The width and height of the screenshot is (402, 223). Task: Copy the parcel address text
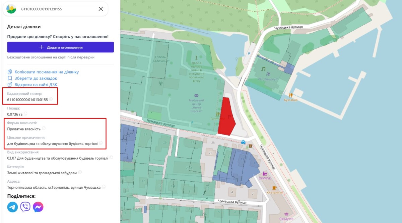(104, 187)
